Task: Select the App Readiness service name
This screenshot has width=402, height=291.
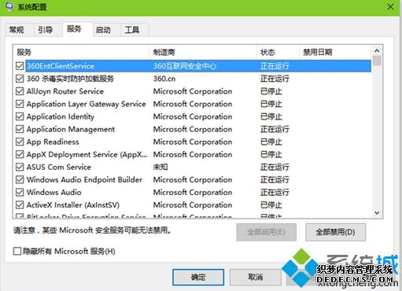Action: point(53,142)
